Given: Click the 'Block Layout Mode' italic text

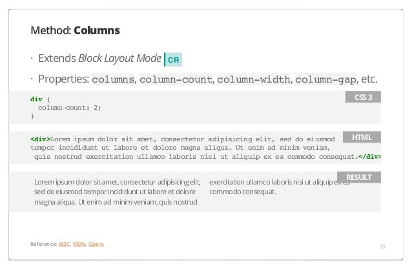Looking at the screenshot, I should point(120,58).
